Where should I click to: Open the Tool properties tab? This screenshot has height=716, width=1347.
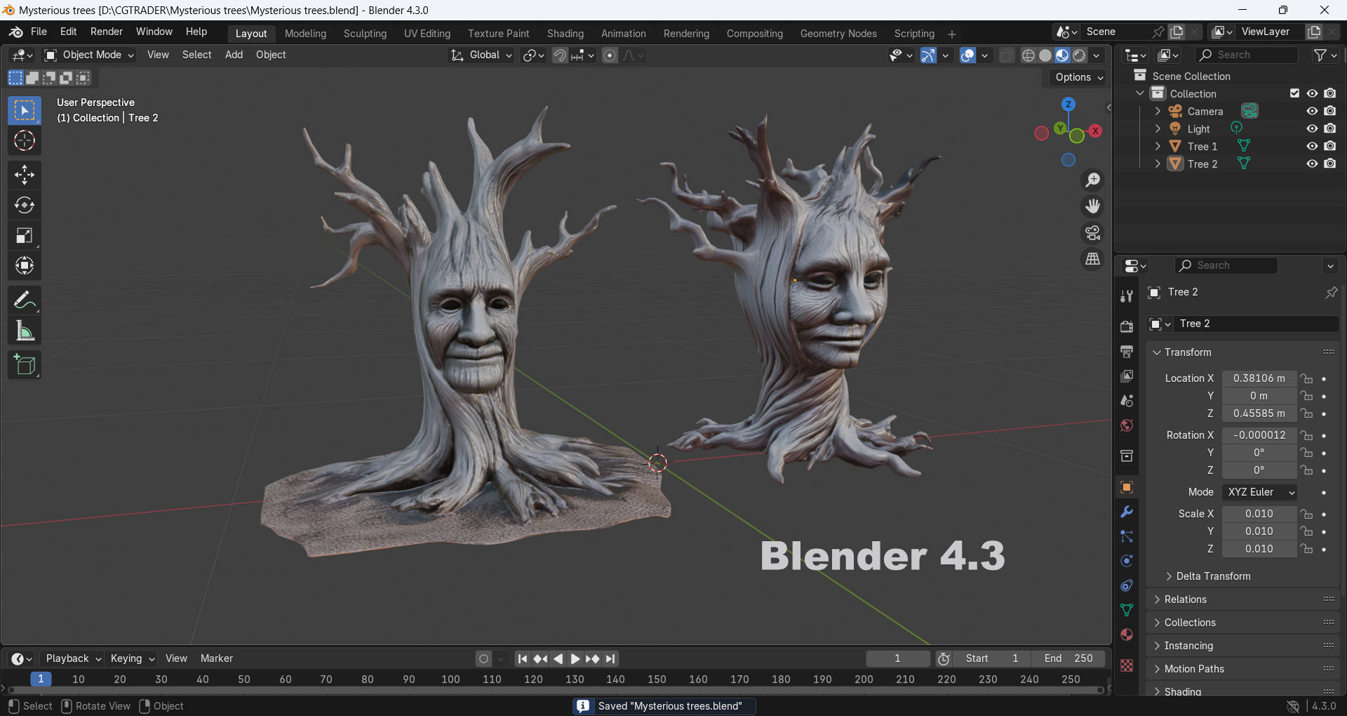tap(1127, 296)
